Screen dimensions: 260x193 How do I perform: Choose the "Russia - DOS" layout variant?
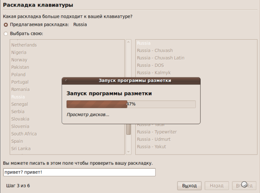click(150, 65)
